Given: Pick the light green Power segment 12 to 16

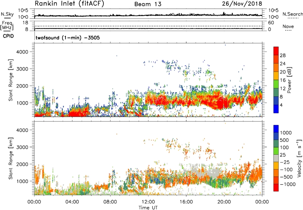Looking at the screenshot, I should coord(276,84).
